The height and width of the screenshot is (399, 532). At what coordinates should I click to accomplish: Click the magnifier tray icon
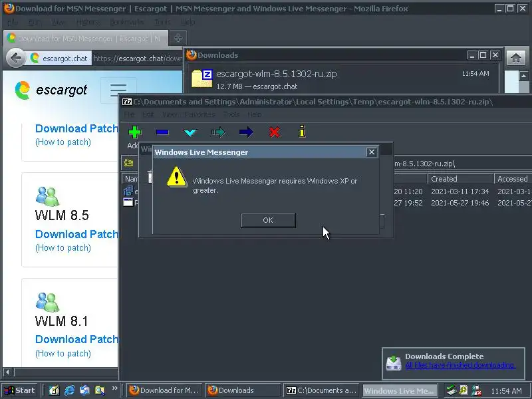click(464, 390)
